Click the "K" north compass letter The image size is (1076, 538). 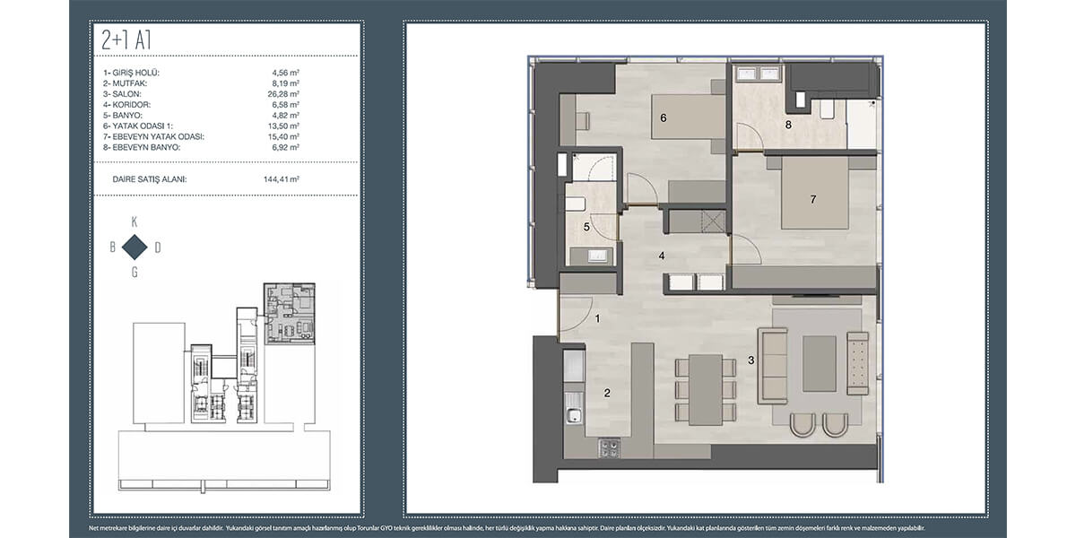pos(134,221)
